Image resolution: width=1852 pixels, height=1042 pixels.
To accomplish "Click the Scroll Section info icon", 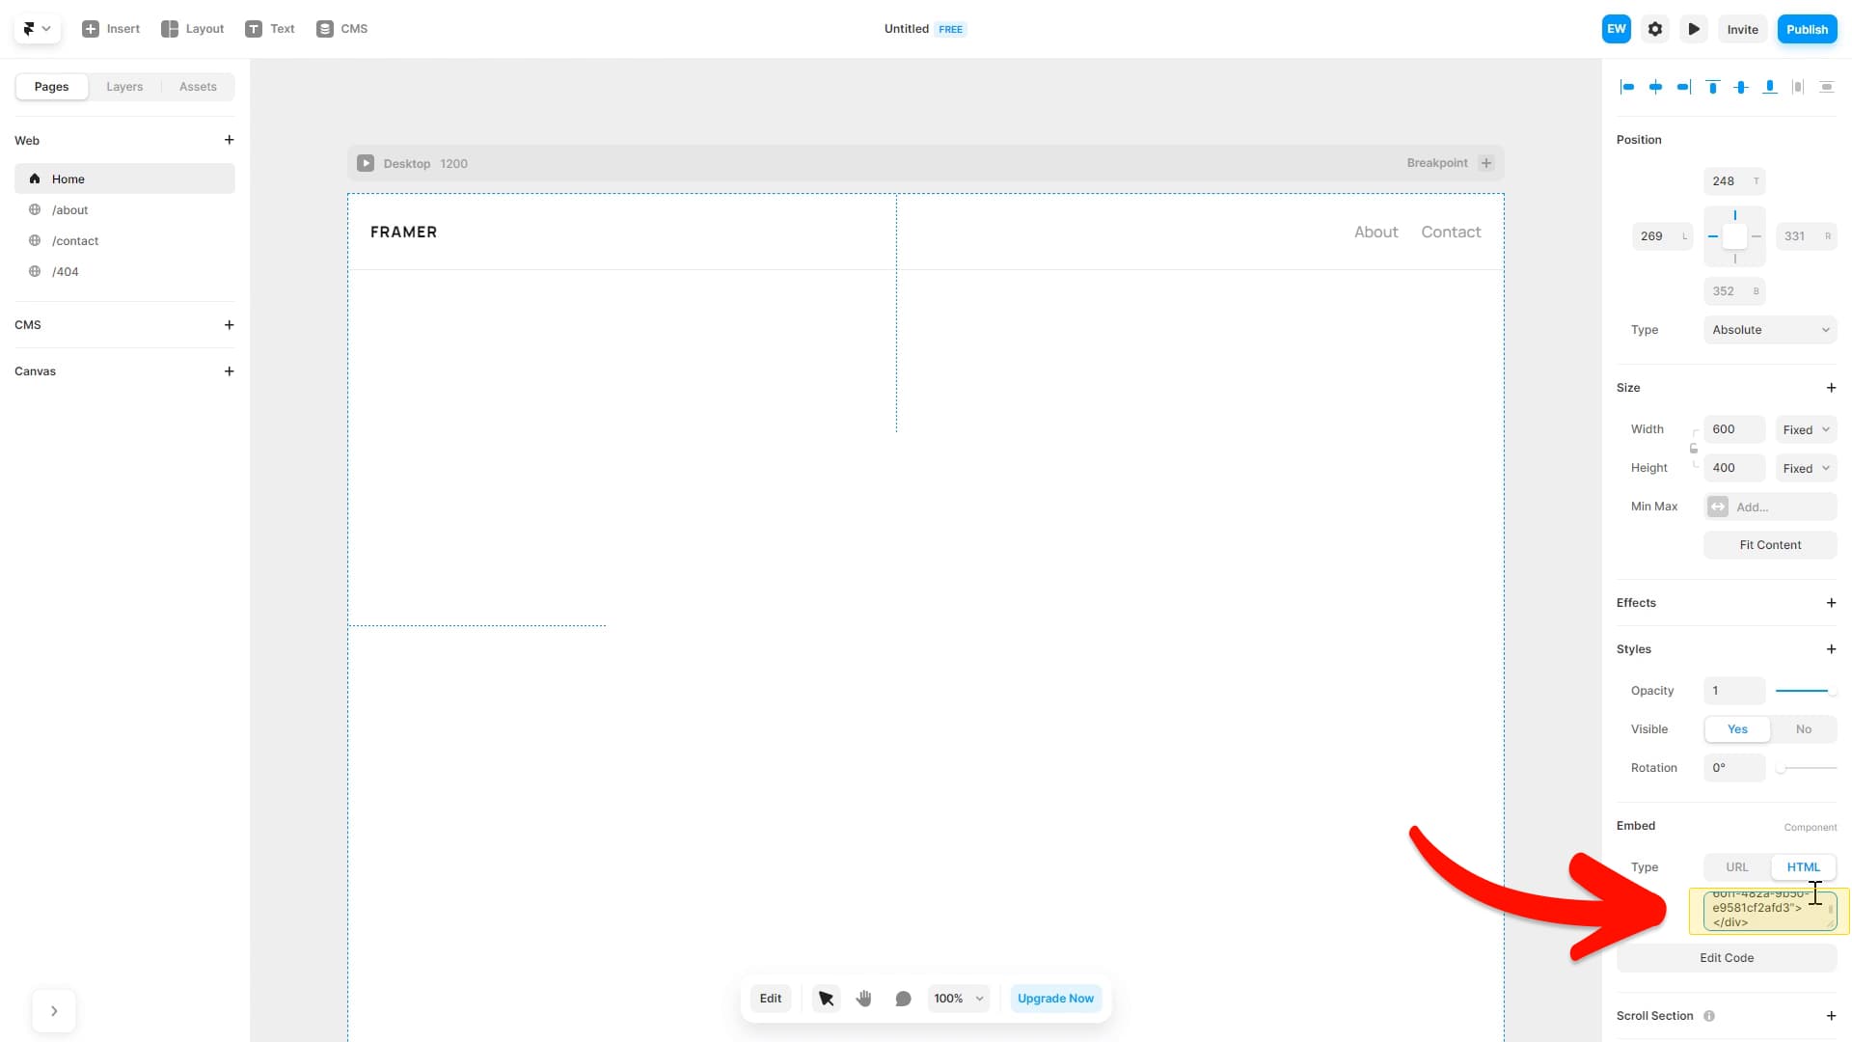I will click(1709, 1016).
